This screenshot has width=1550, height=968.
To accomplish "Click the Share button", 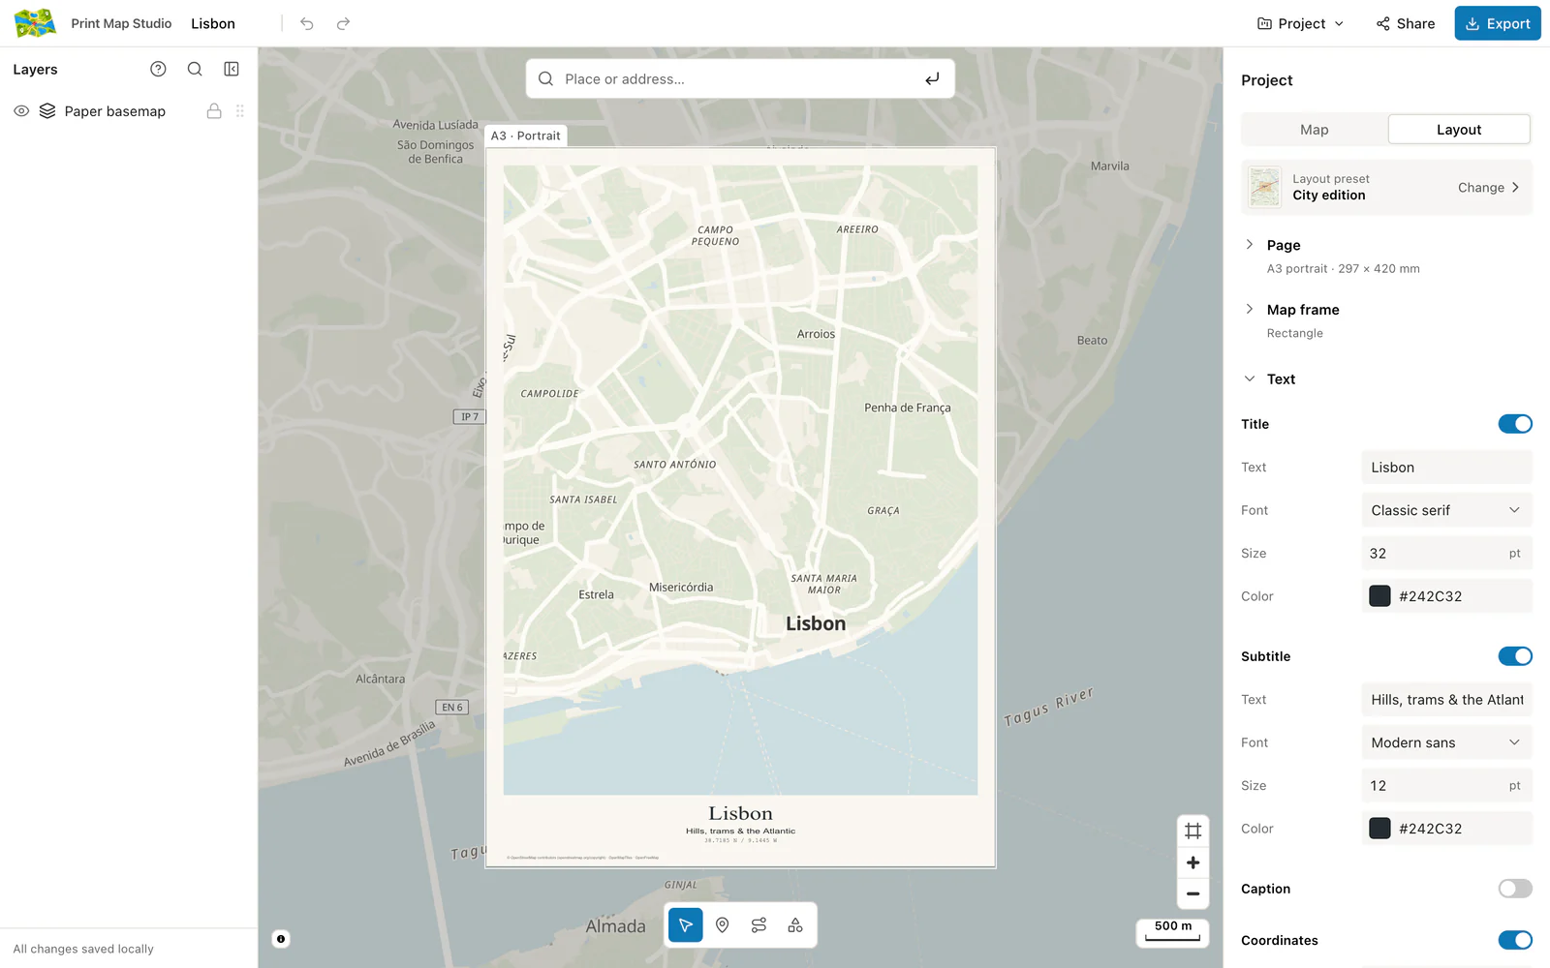I will tap(1406, 23).
